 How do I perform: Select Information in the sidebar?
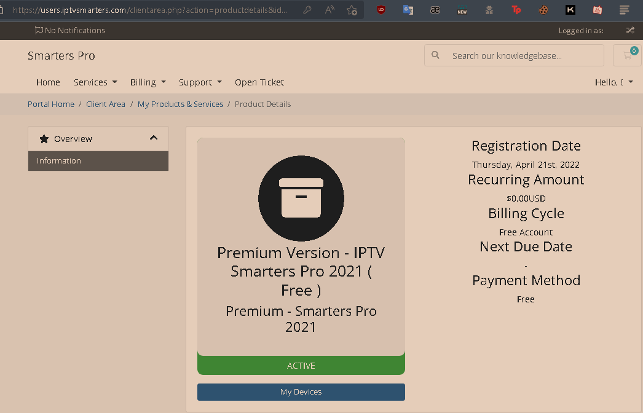(x=98, y=161)
